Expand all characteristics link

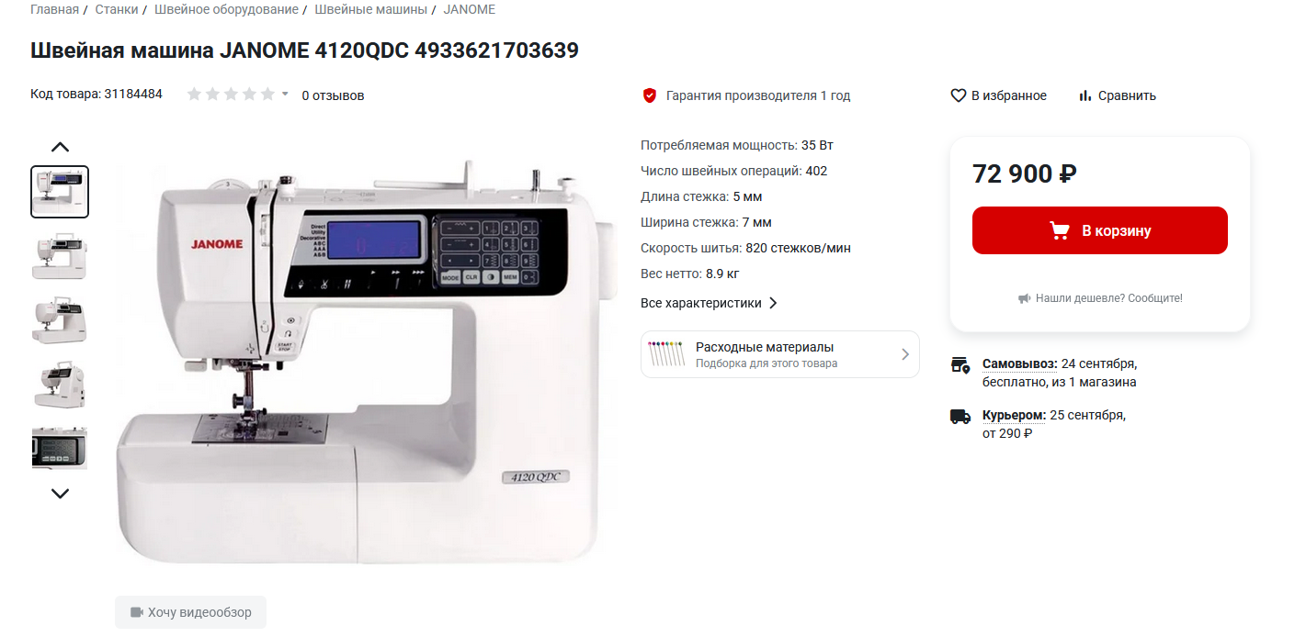(710, 303)
